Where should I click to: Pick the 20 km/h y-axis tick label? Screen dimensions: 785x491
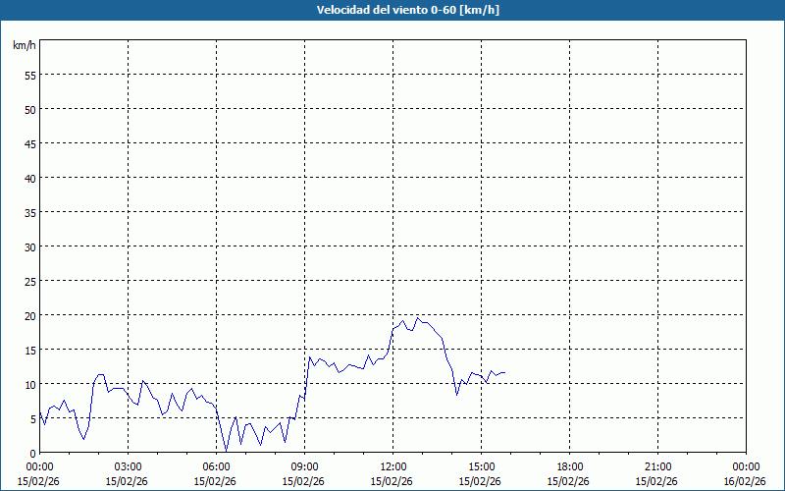tap(30, 315)
